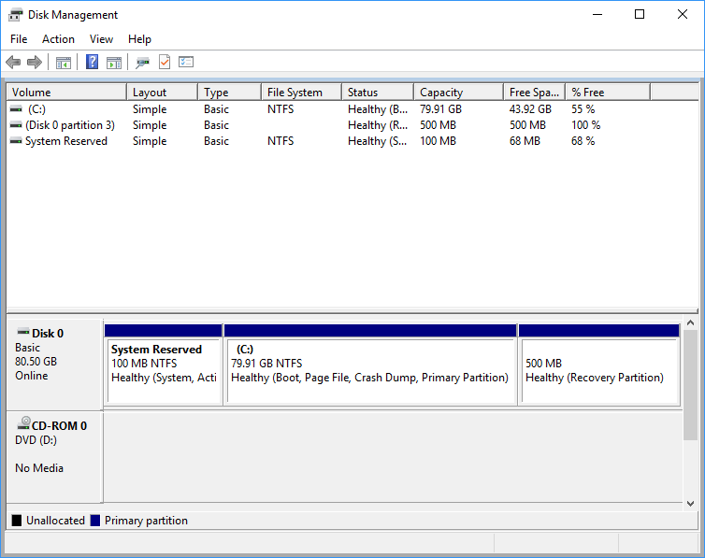Viewport: 705px width, 558px height.
Task: Click the blue Primary partition legend swatch
Action: [94, 521]
